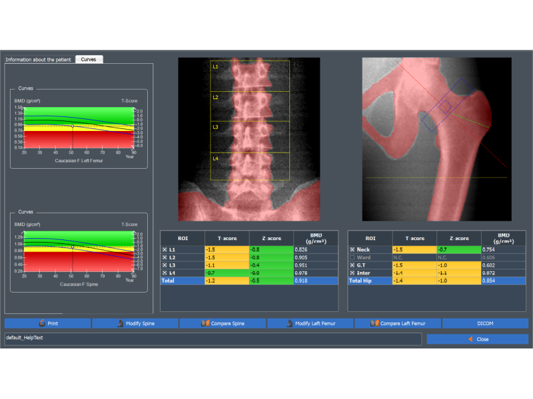The image size is (533, 399).
Task: Click the spine scan image
Action: tap(249, 139)
